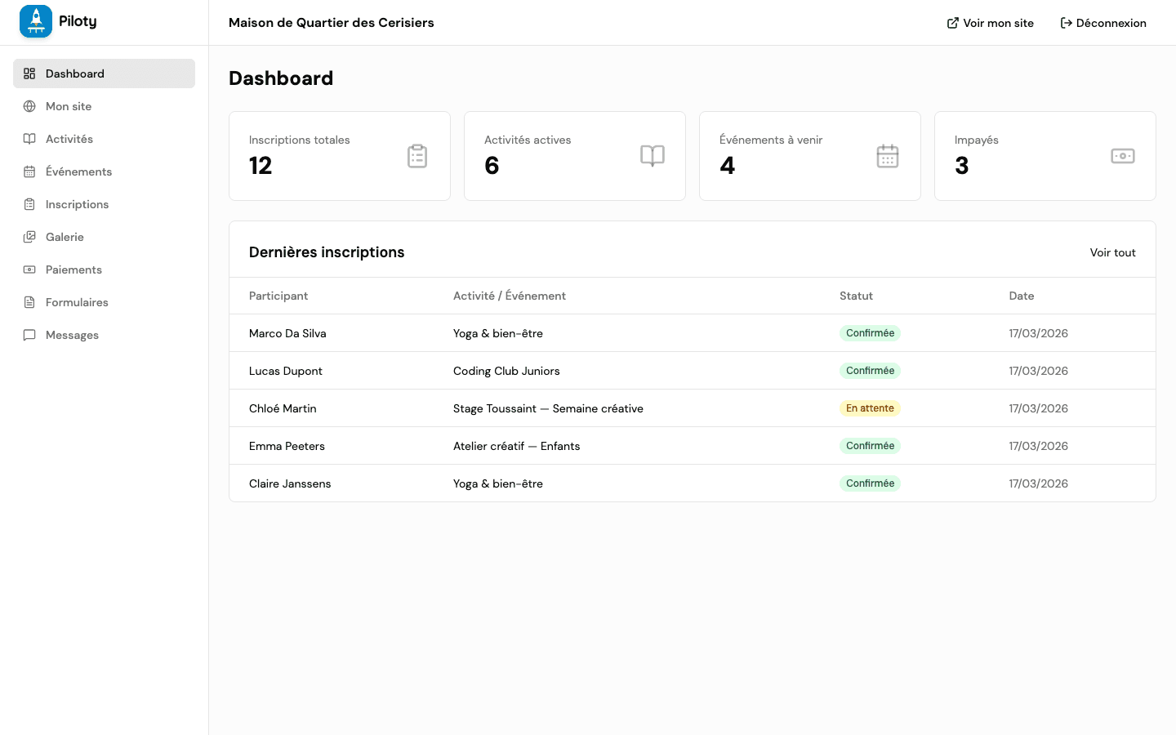
Task: Select the Paiements banknote icon
Action: pyautogui.click(x=29, y=269)
